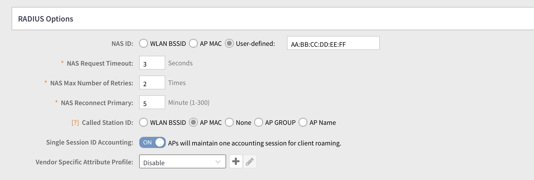Choose User-defined option for NAS ID
This screenshot has height=180, width=534.
(x=229, y=44)
